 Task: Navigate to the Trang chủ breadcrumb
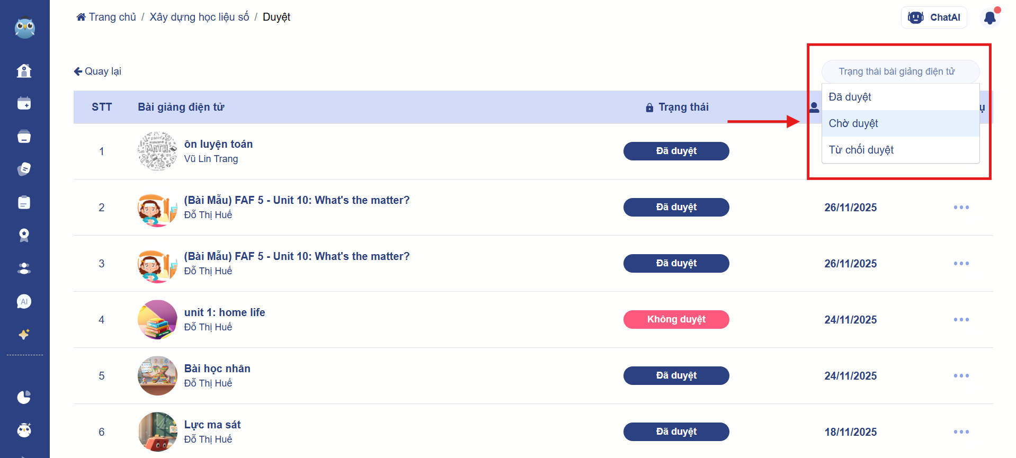(x=106, y=17)
